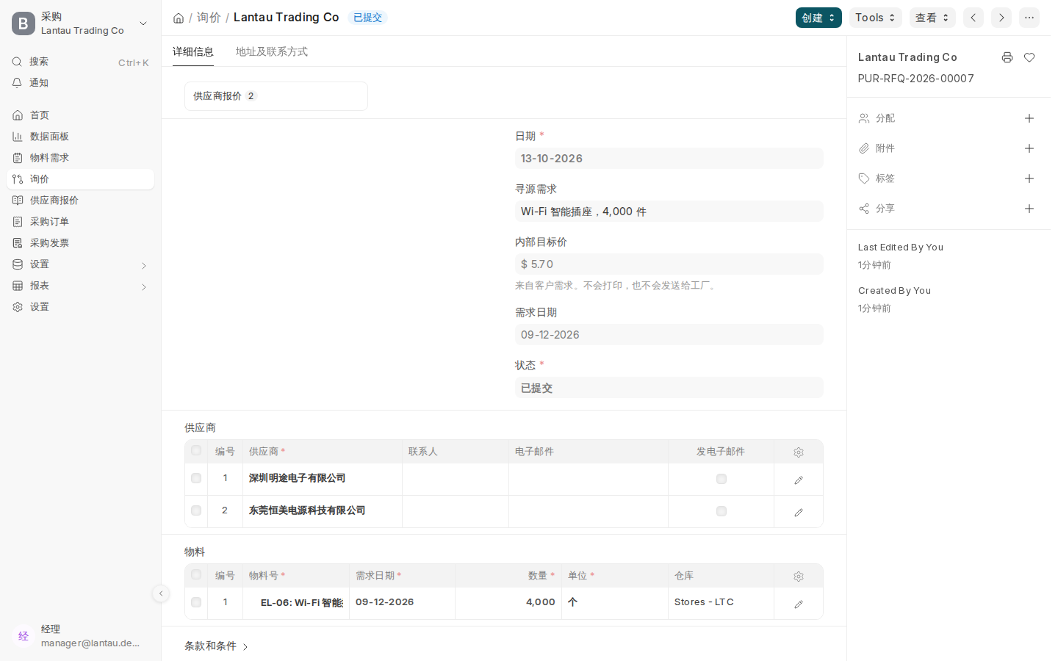1058x661 pixels.
Task: Collapse the sidebar with arrow handle
Action: [161, 593]
